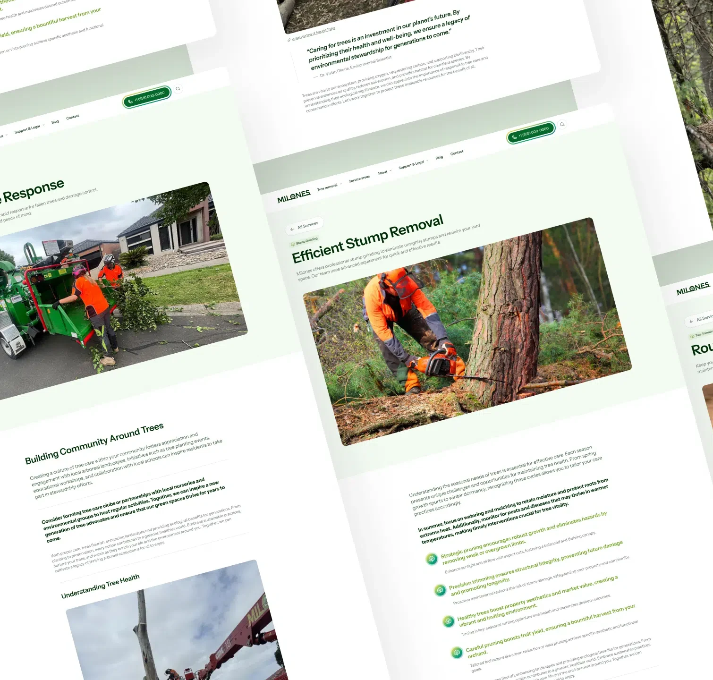The height and width of the screenshot is (680, 713).
Task: Expand the Tree removal dropdown on the center page
Action: click(x=329, y=187)
